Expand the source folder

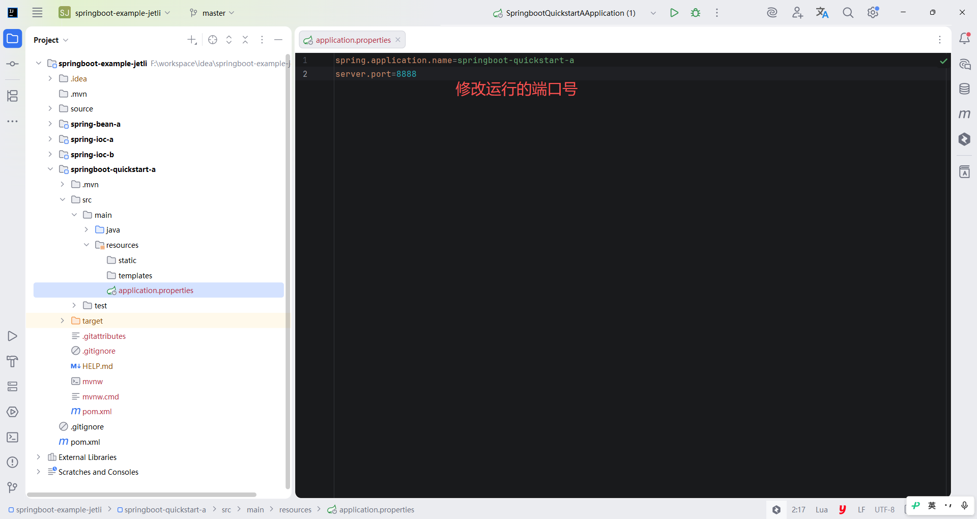(50, 108)
